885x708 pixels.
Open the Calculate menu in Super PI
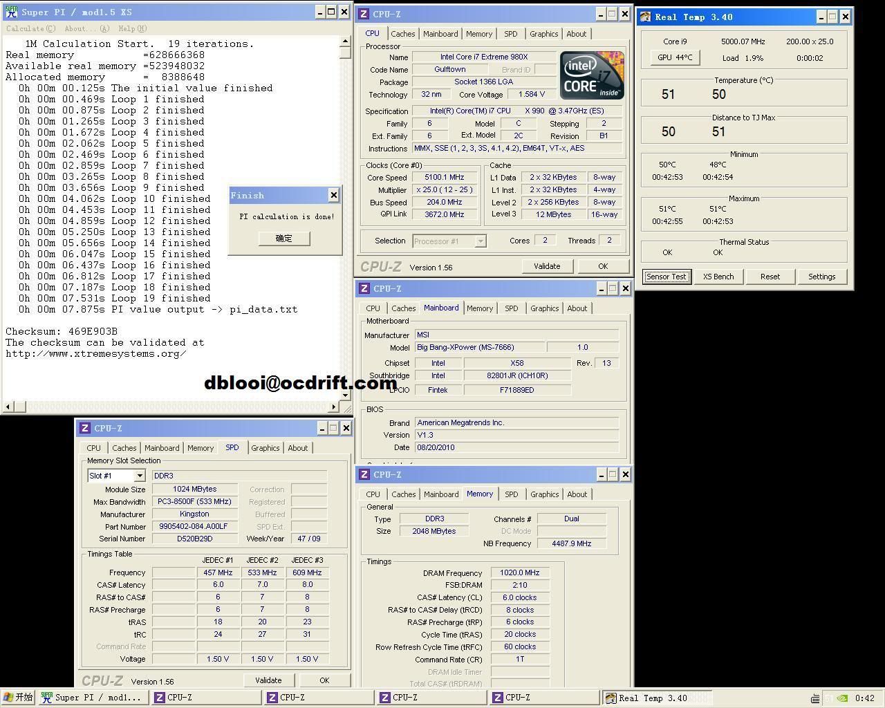[x=30, y=28]
